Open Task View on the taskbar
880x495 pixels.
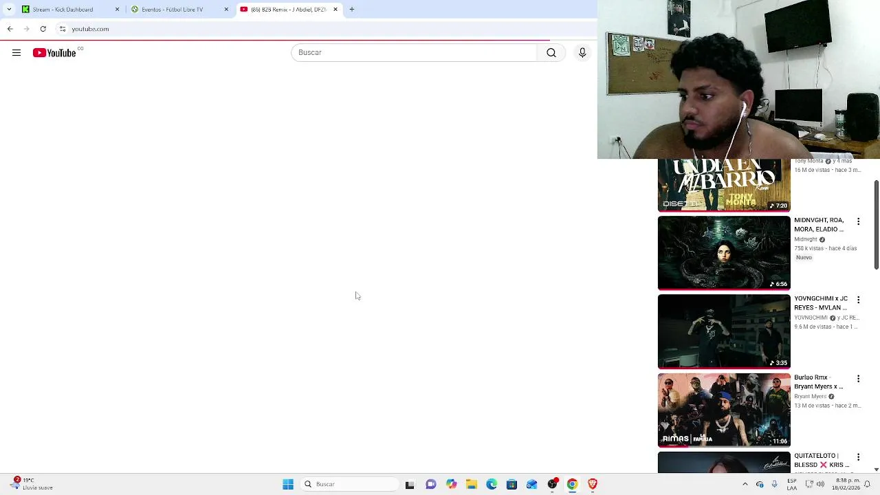[x=410, y=485]
